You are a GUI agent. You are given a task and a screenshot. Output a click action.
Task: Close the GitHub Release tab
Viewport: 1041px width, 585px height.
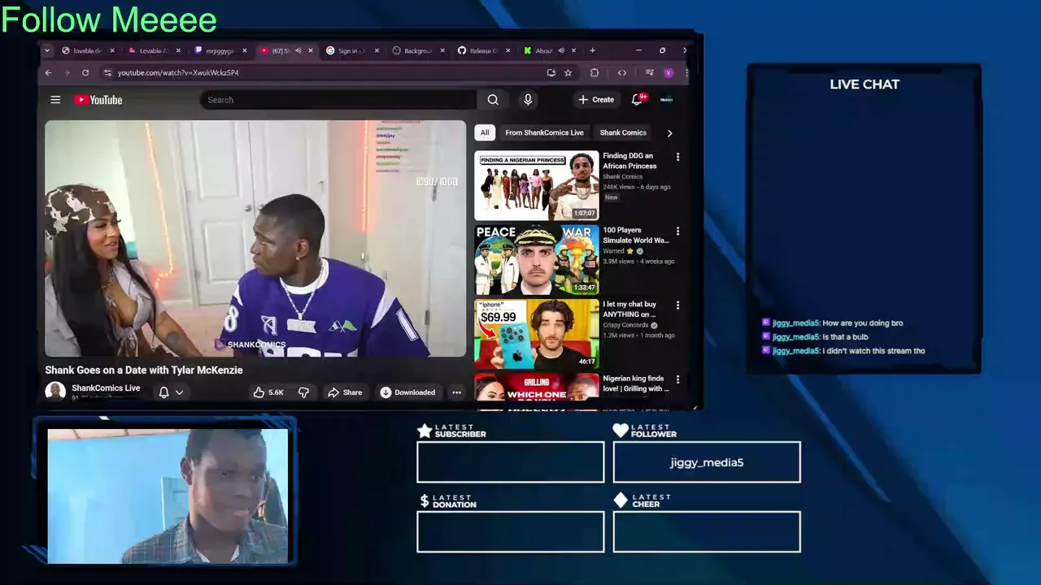point(507,50)
